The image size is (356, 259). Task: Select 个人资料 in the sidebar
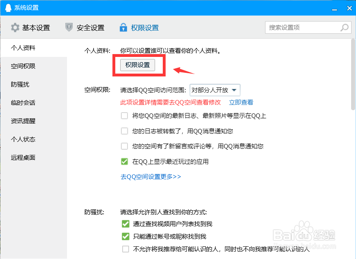coord(34,48)
